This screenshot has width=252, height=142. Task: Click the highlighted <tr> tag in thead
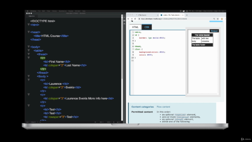point(43,58)
